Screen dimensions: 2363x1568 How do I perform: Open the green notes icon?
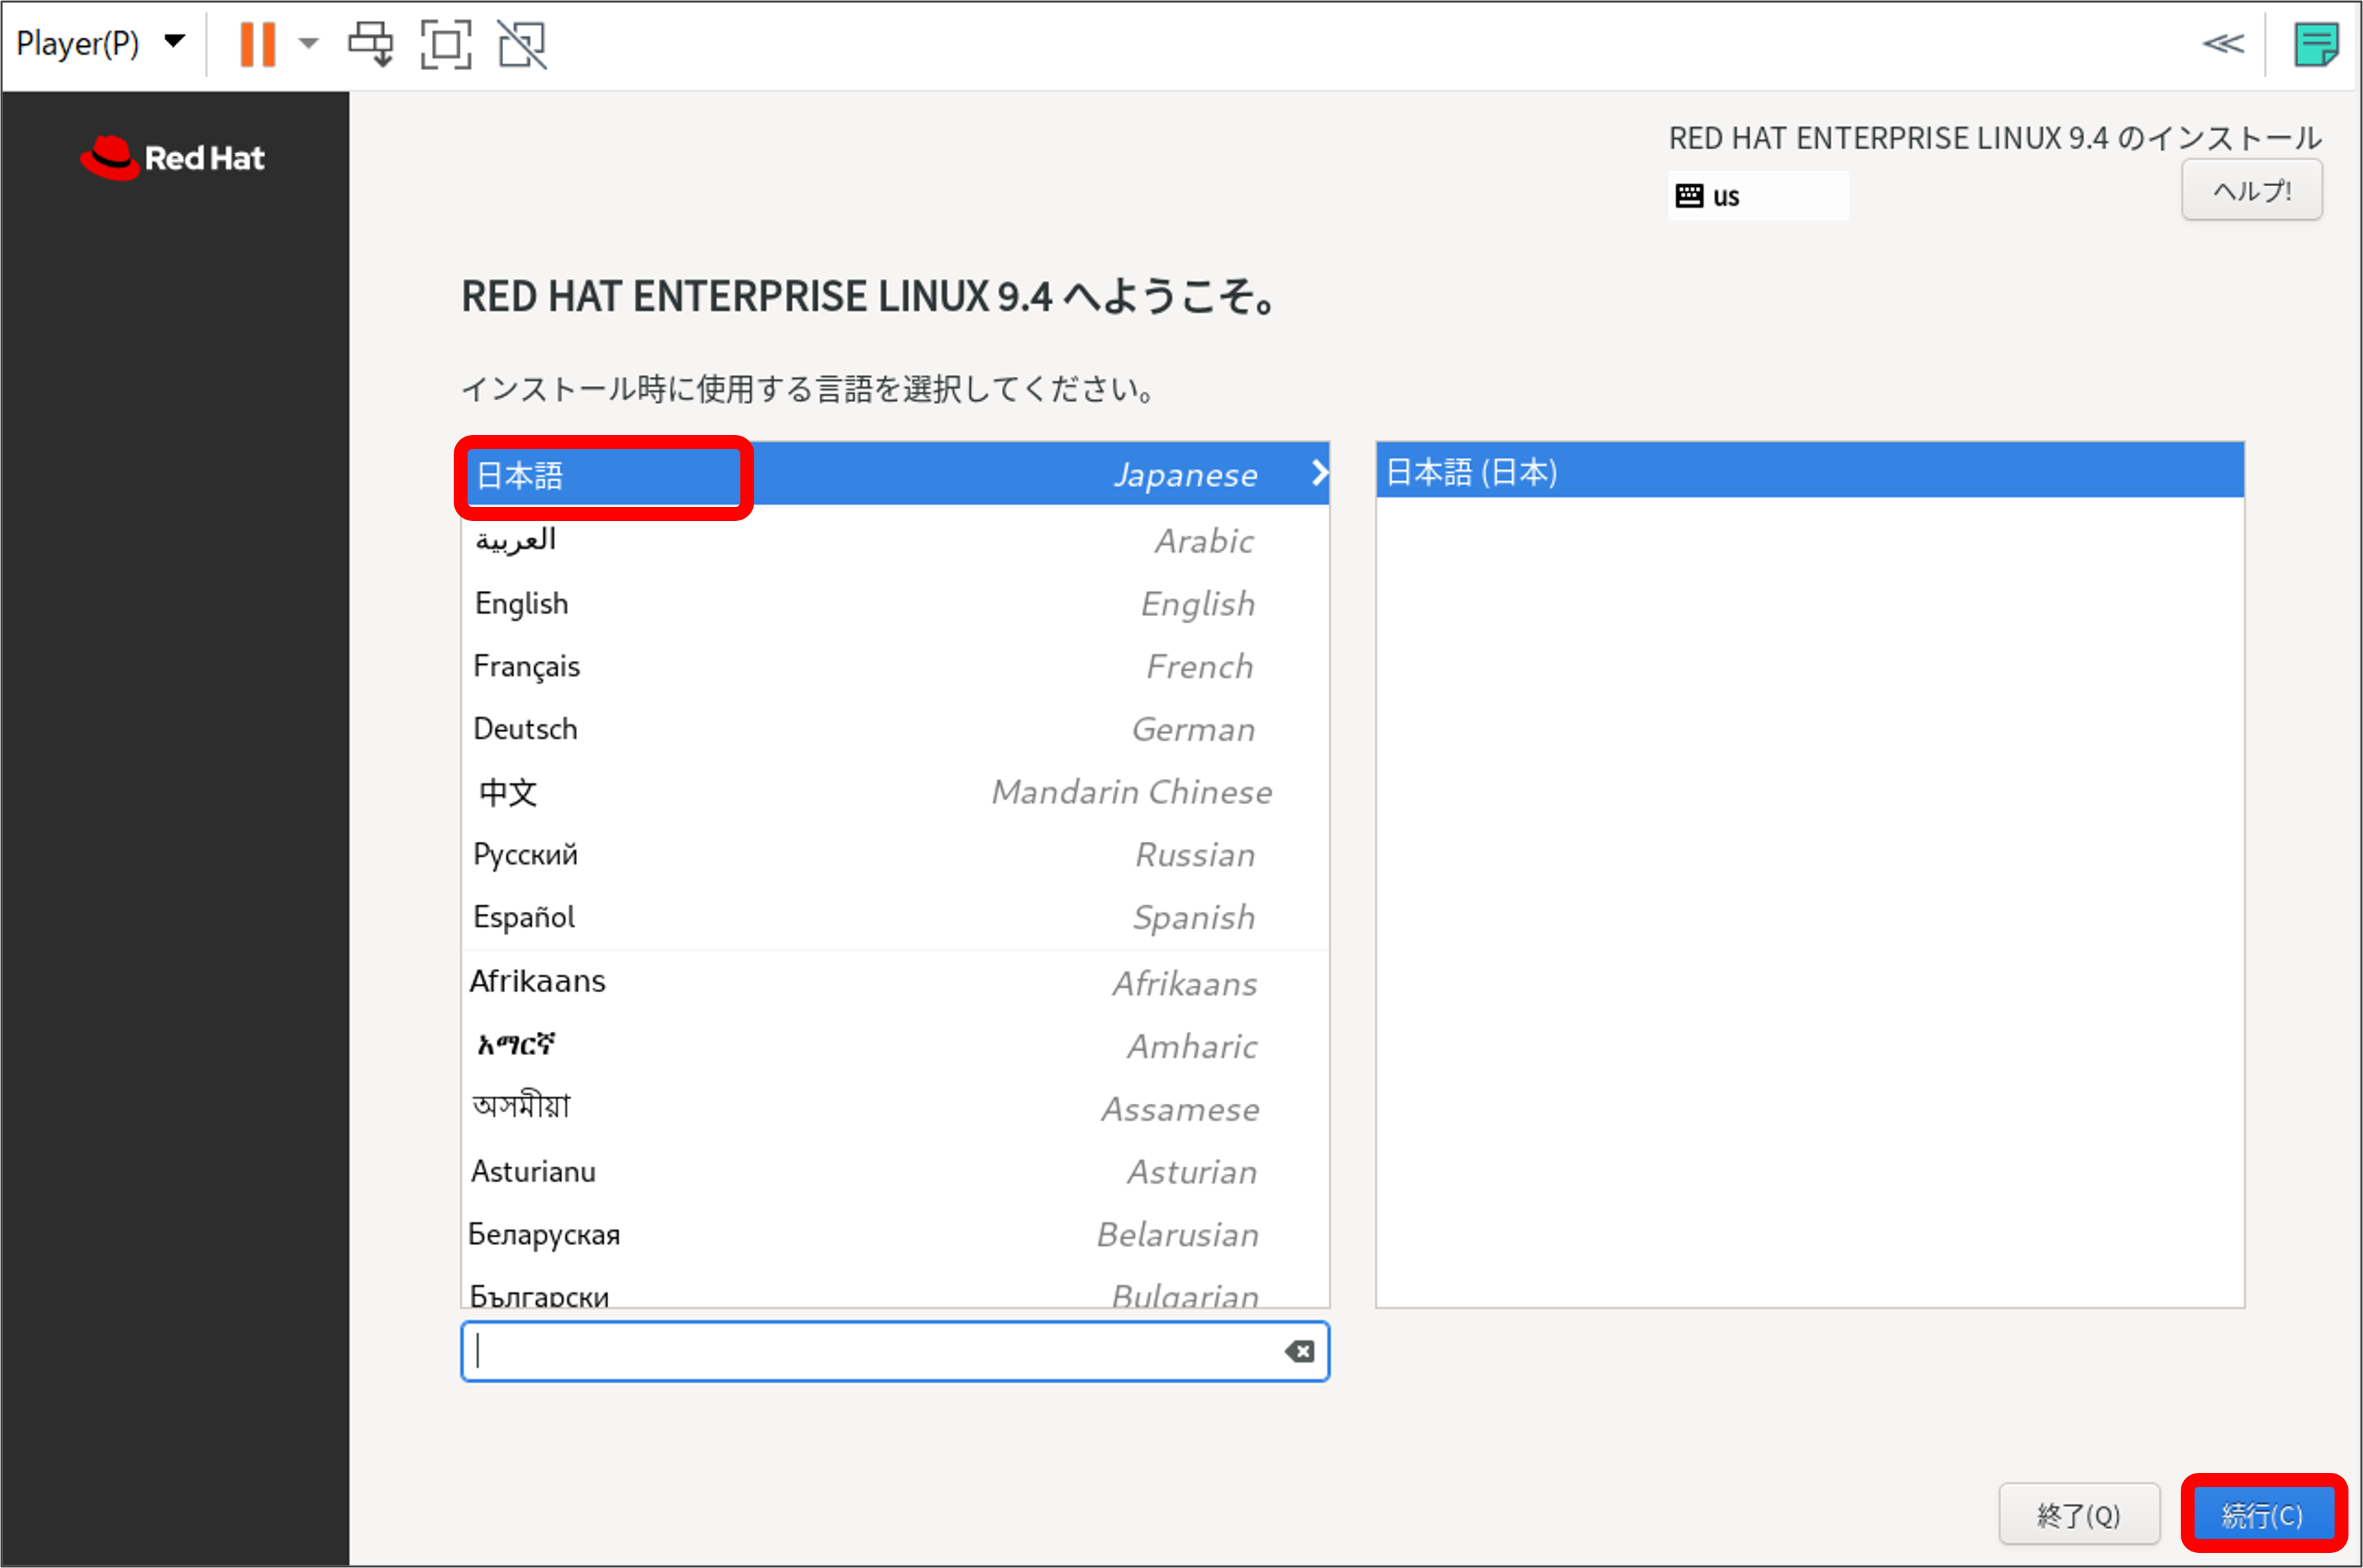pyautogui.click(x=2315, y=44)
